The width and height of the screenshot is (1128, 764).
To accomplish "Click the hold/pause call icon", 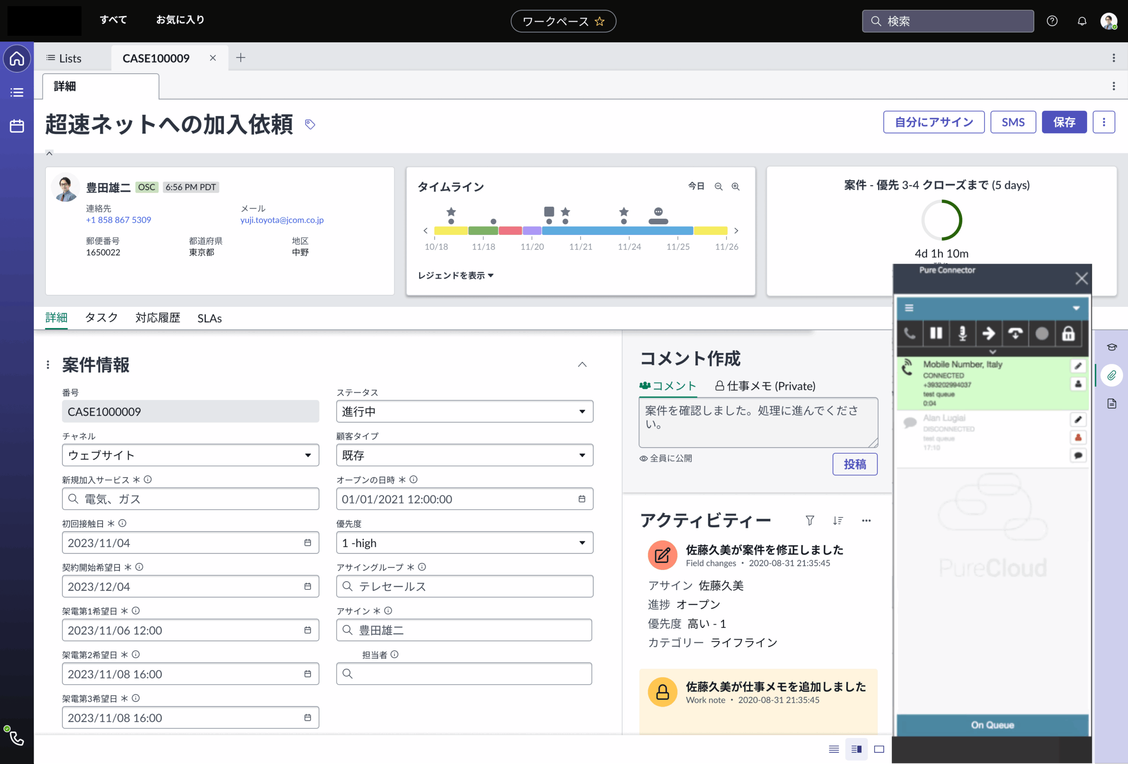I will 935,334.
